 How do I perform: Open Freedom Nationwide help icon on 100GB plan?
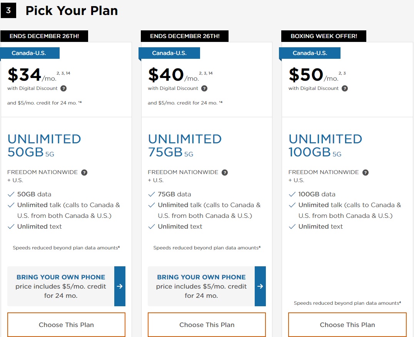[x=366, y=173]
